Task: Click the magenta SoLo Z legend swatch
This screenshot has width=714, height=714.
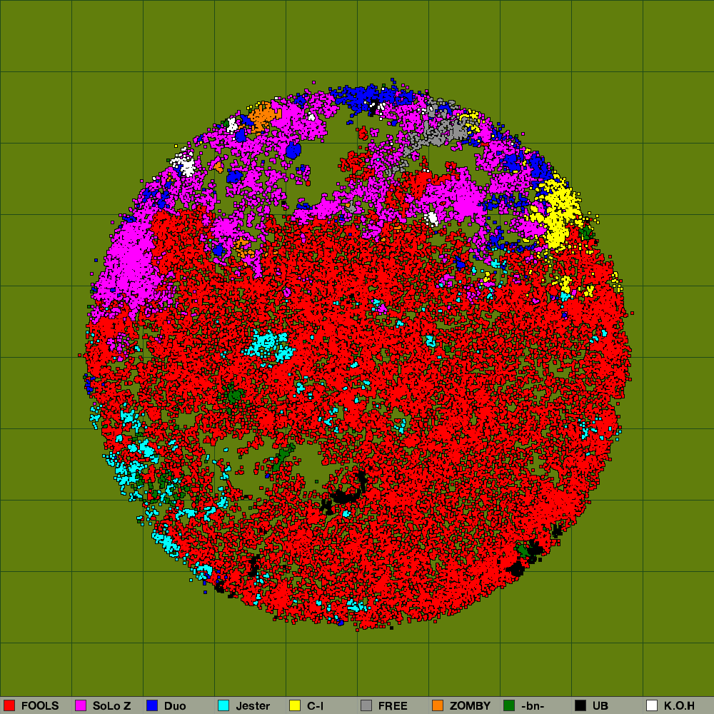Action: pyautogui.click(x=81, y=705)
